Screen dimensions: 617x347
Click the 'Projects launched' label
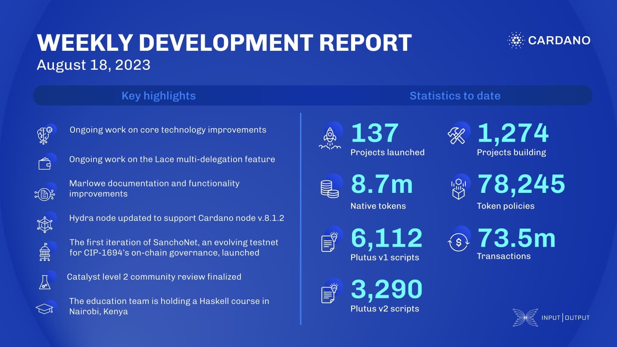coord(387,152)
